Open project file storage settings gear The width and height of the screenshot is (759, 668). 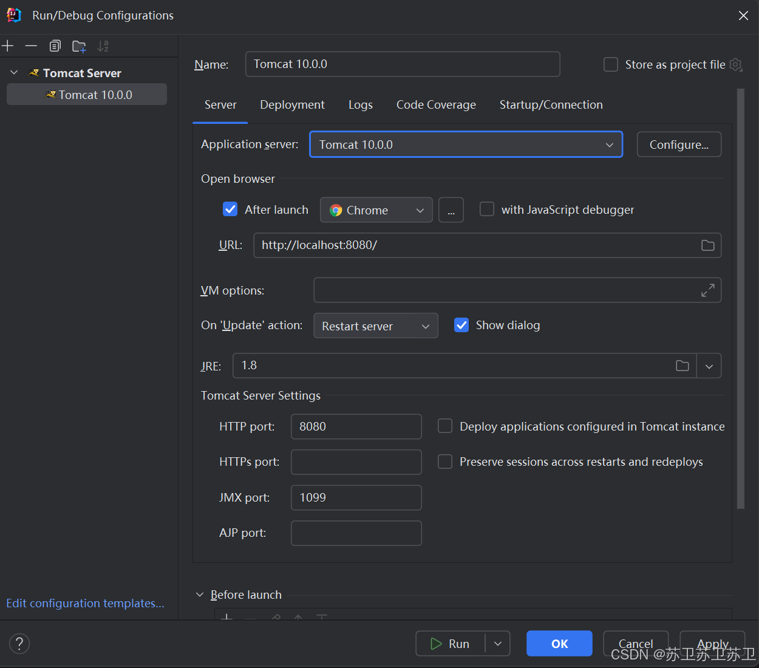(x=736, y=64)
